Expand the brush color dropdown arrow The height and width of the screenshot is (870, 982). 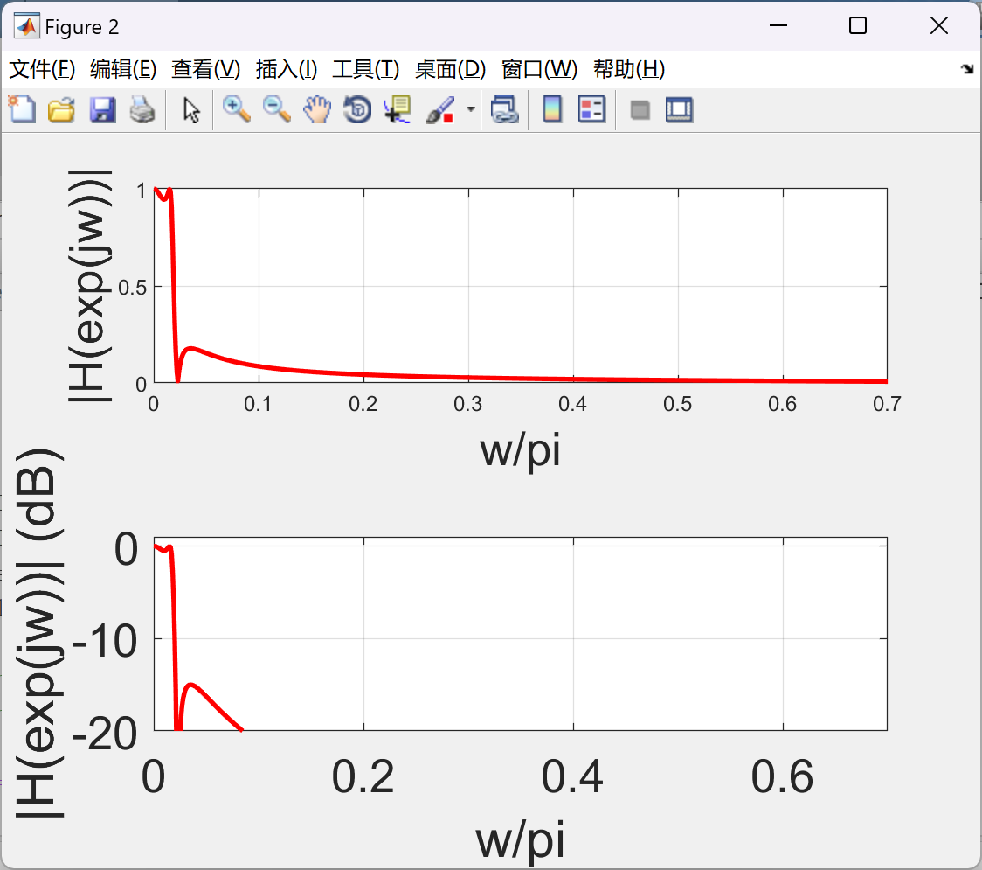pos(470,109)
